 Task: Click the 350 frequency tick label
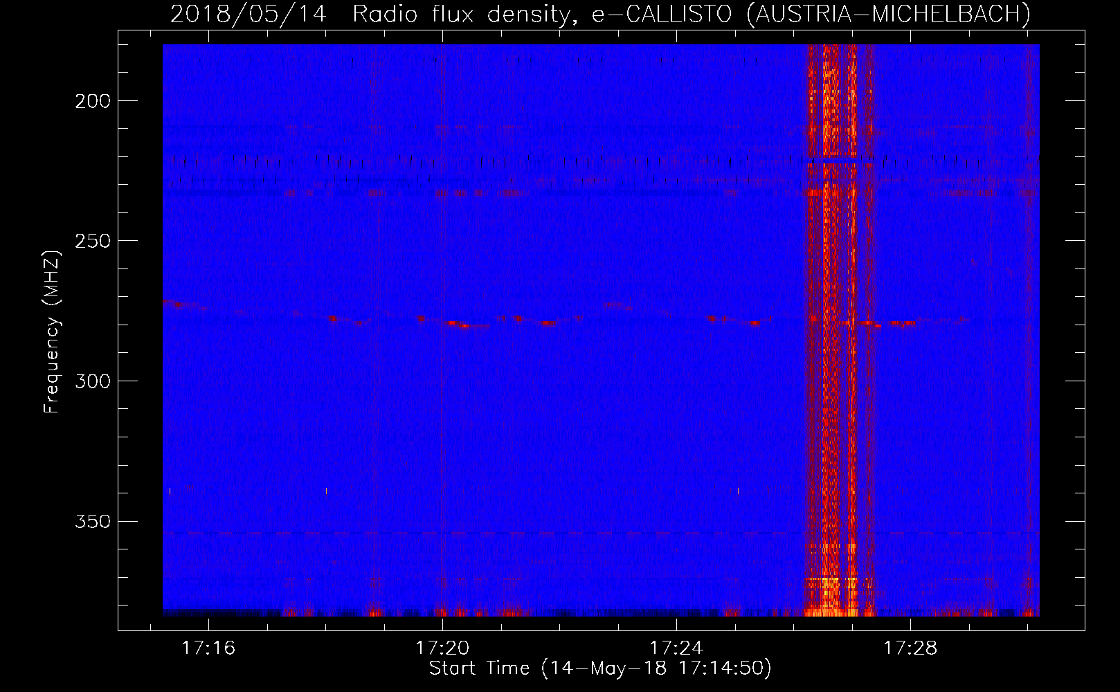click(92, 521)
